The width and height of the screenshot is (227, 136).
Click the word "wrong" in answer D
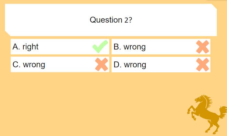pyautogui.click(x=135, y=65)
